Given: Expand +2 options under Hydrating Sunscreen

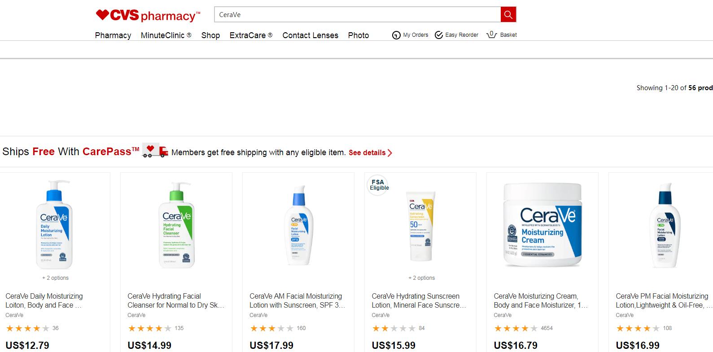Looking at the screenshot, I should (421, 278).
